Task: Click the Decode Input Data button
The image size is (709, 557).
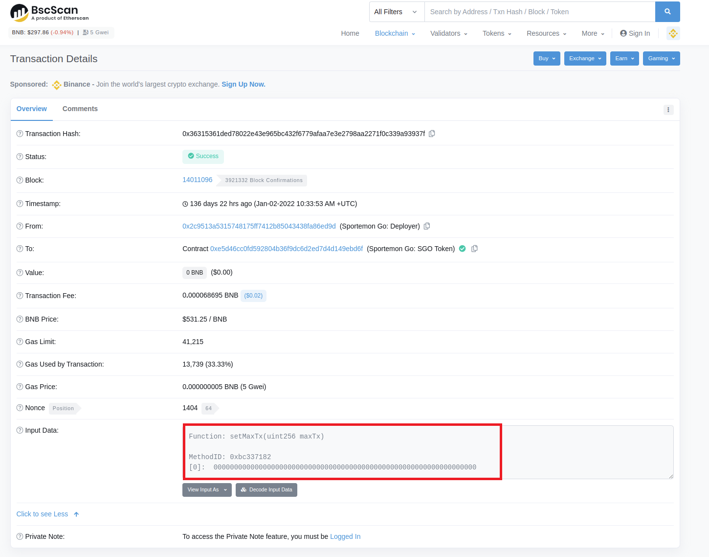Action: [x=266, y=490]
